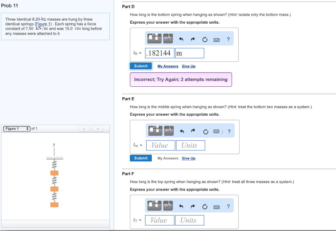The height and width of the screenshot is (231, 336).
Task: Undo entry using Part D undo arrow
Action: click(x=181, y=39)
